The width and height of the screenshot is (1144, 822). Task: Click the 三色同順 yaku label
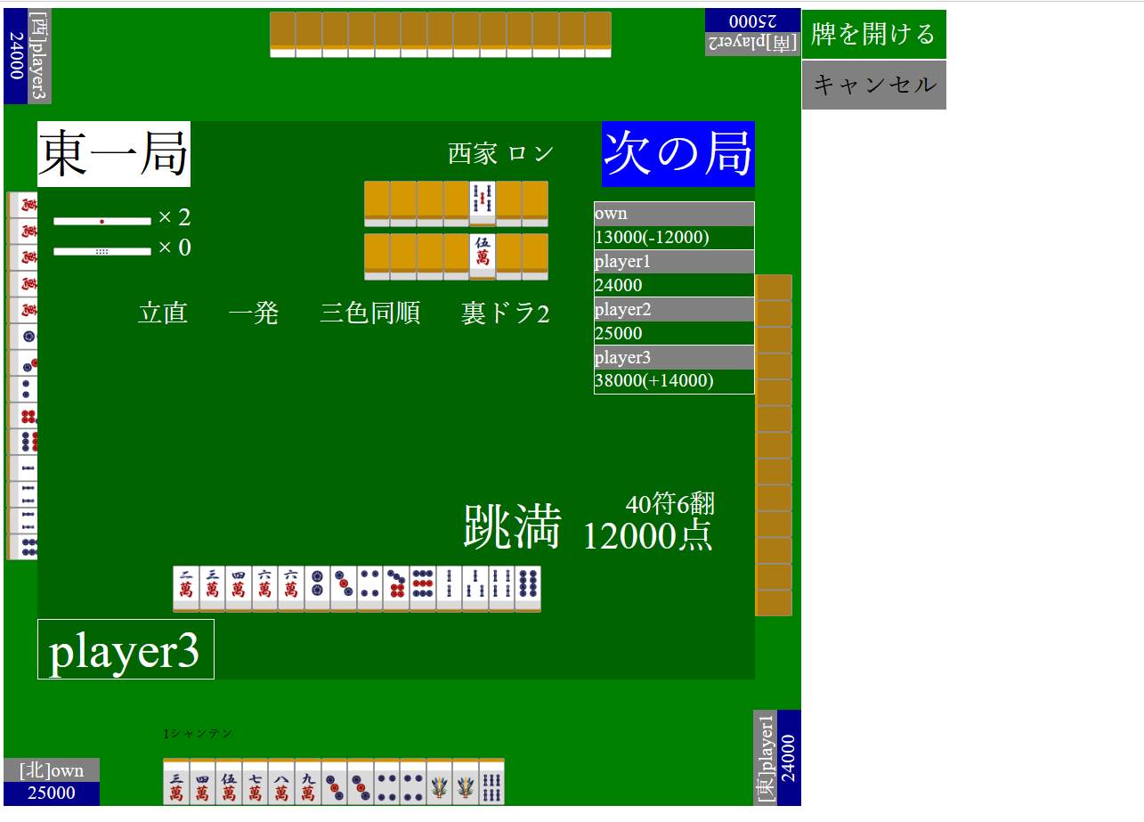click(370, 313)
